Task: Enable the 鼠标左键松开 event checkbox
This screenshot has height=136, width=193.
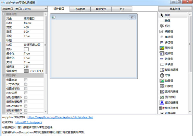Action: (x=26, y=102)
